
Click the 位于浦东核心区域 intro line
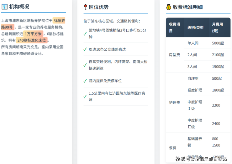[112, 21]
